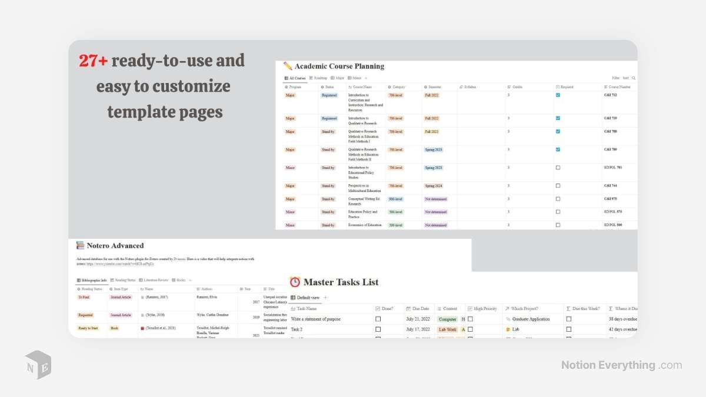
Task: Uncheck Required for course C&I 788
Action: [558, 131]
